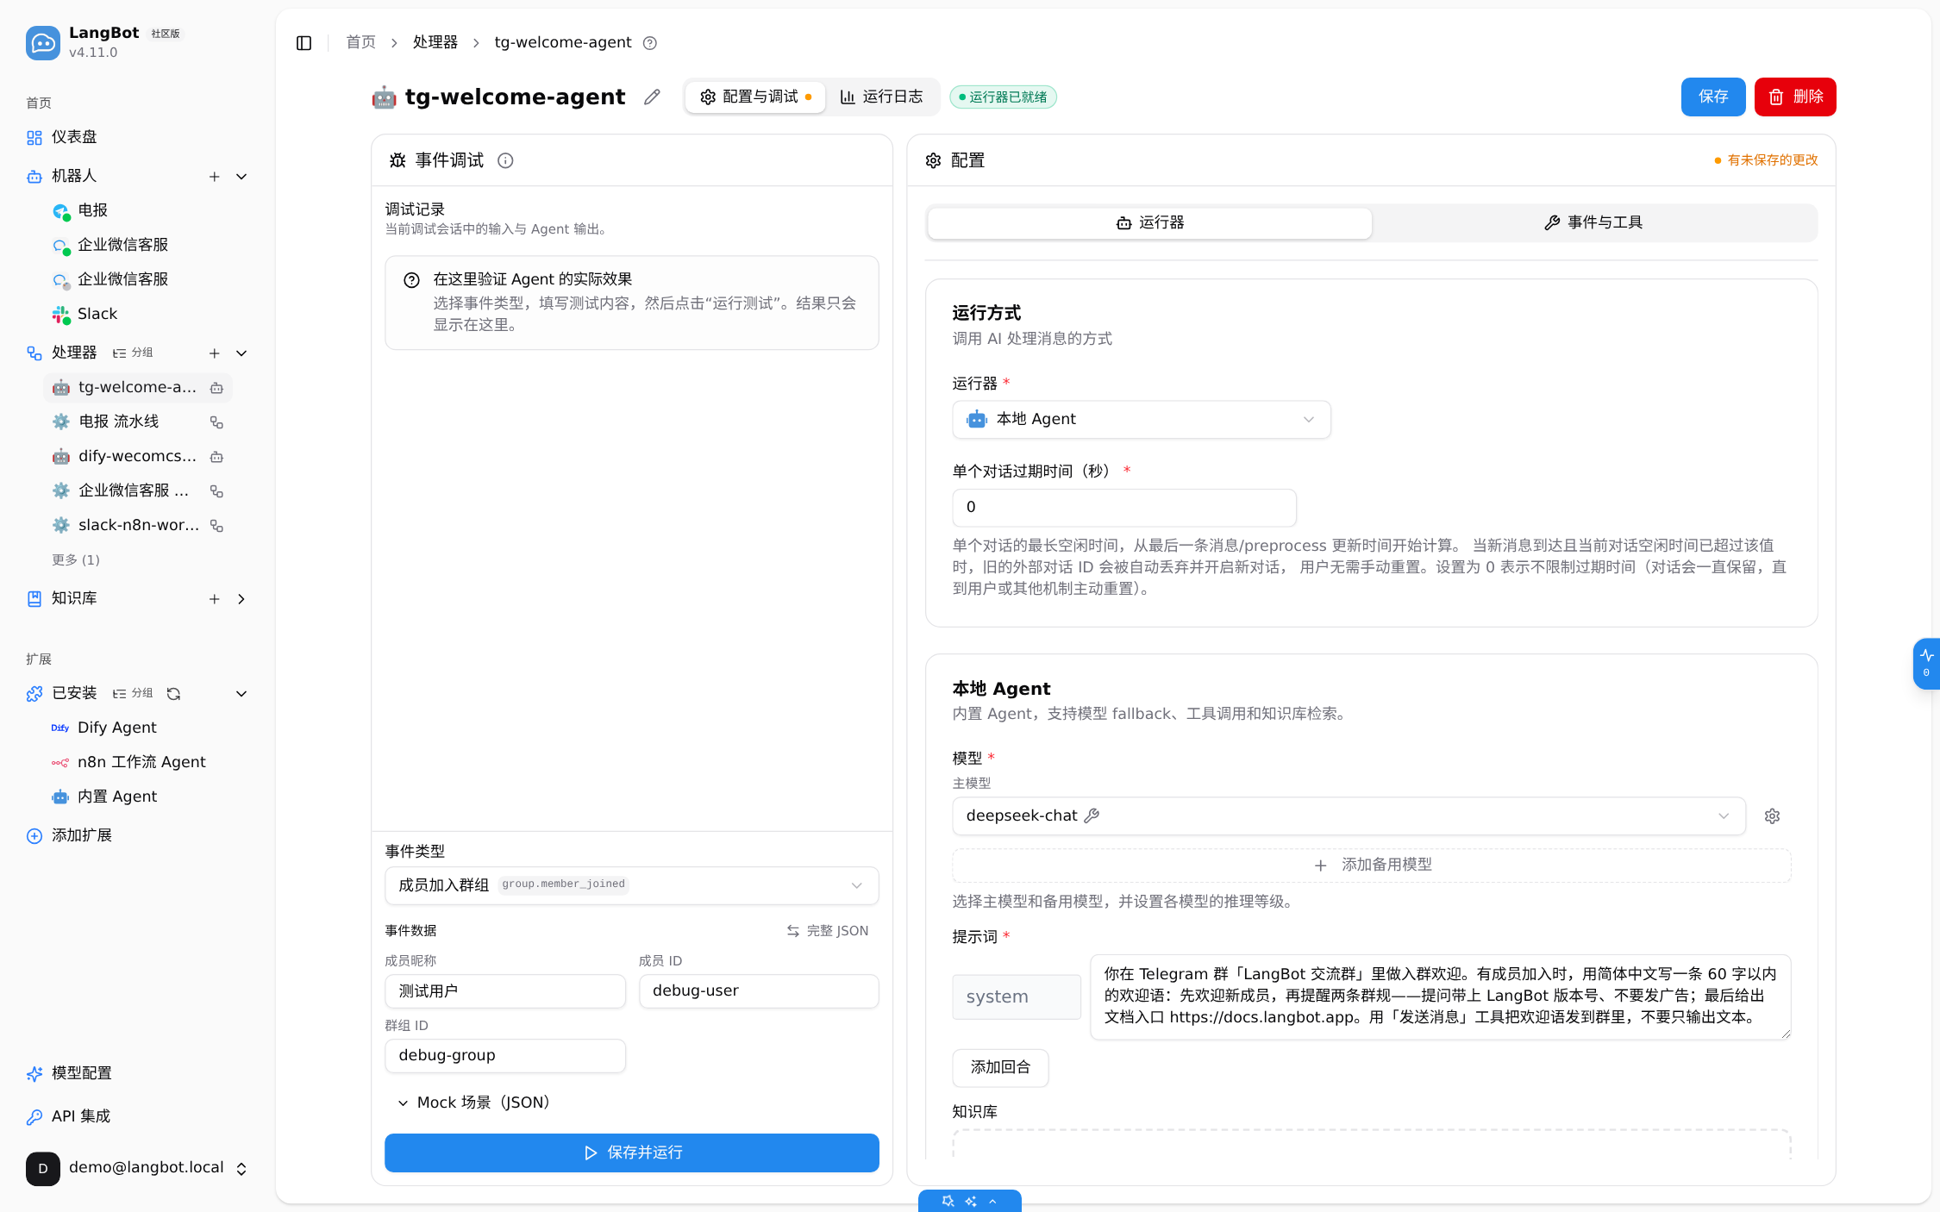The image size is (1940, 1212).
Task: Expand Mock 场景 (JSON) section
Action: pos(473,1102)
